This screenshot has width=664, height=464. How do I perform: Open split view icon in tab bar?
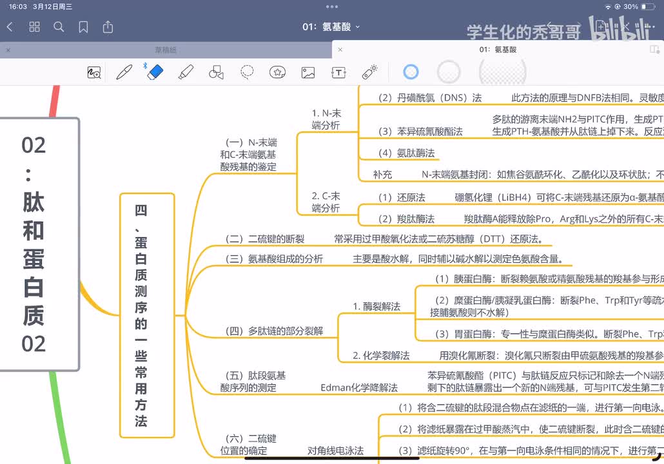[655, 50]
